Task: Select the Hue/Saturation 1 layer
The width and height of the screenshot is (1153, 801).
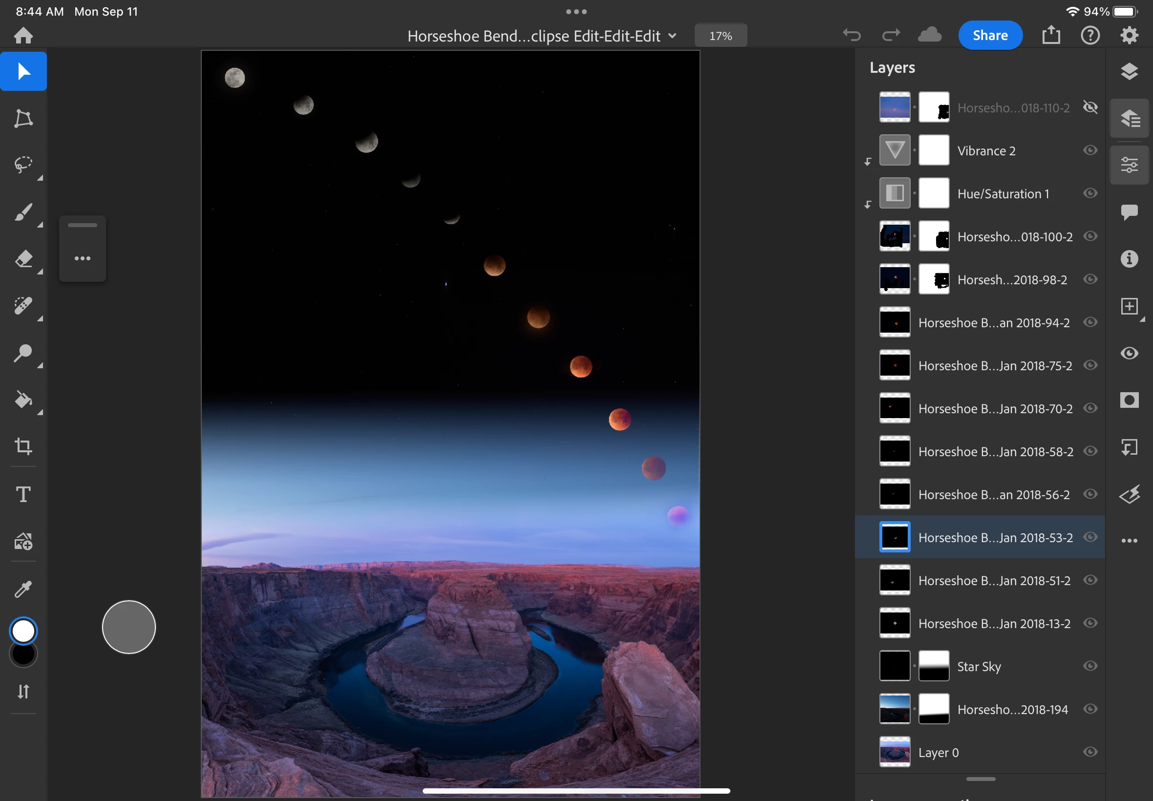Action: pyautogui.click(x=1003, y=194)
